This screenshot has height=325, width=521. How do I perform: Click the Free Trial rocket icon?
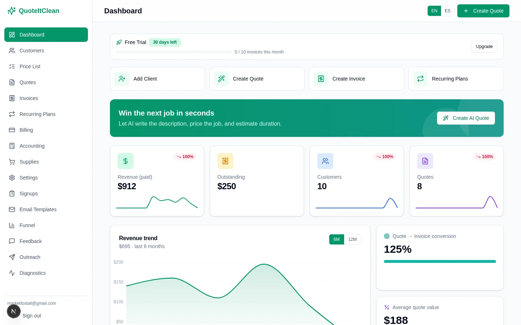[119, 42]
